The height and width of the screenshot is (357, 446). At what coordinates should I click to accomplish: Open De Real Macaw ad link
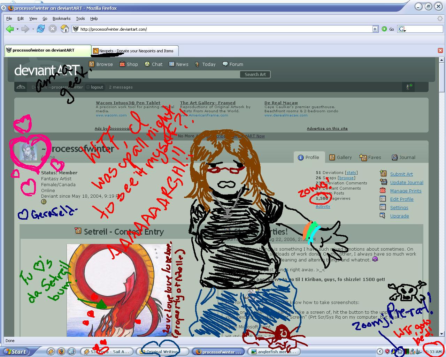tap(281, 103)
